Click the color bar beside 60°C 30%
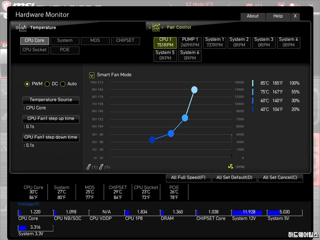The height and width of the screenshot is (240, 320). tap(253, 101)
